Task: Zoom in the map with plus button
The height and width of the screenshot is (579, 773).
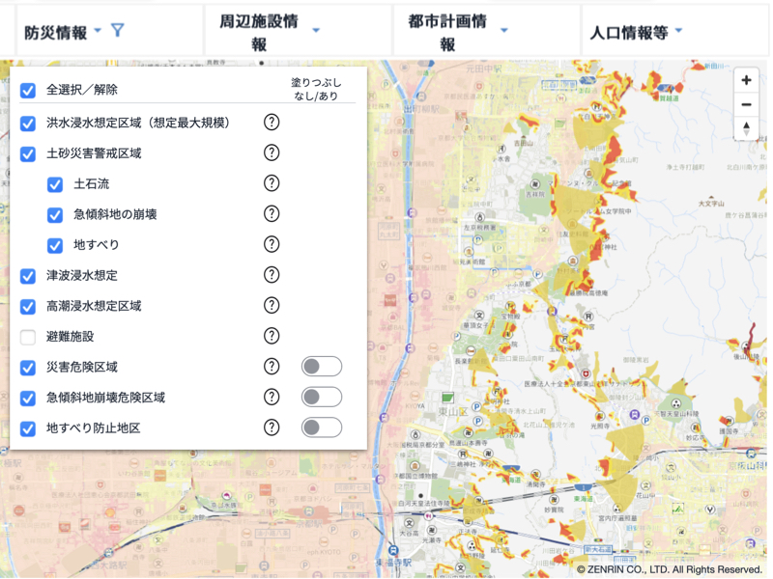Action: tap(746, 81)
